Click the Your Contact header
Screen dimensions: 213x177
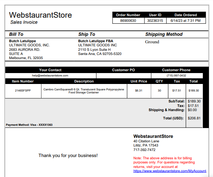tap(50, 70)
